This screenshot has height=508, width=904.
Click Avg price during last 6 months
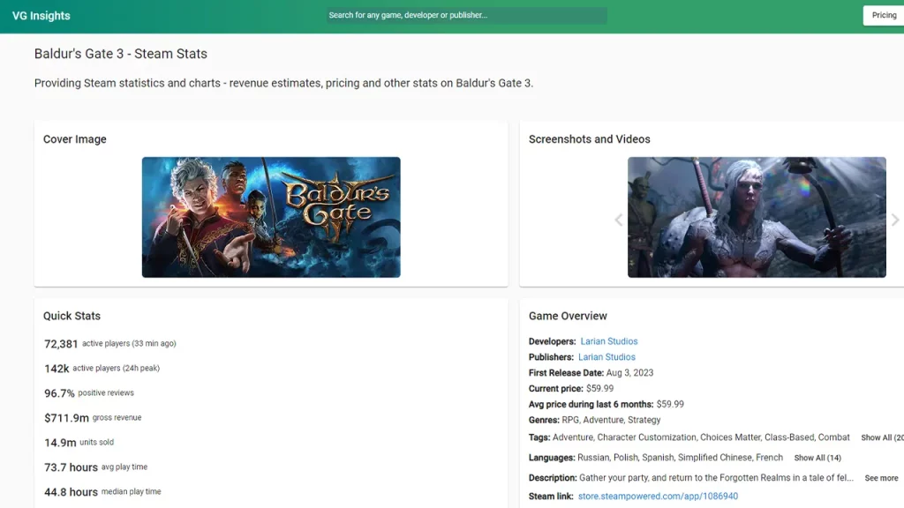point(606,404)
